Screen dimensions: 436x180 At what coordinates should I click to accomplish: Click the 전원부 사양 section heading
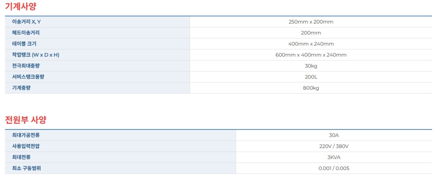click(x=26, y=119)
